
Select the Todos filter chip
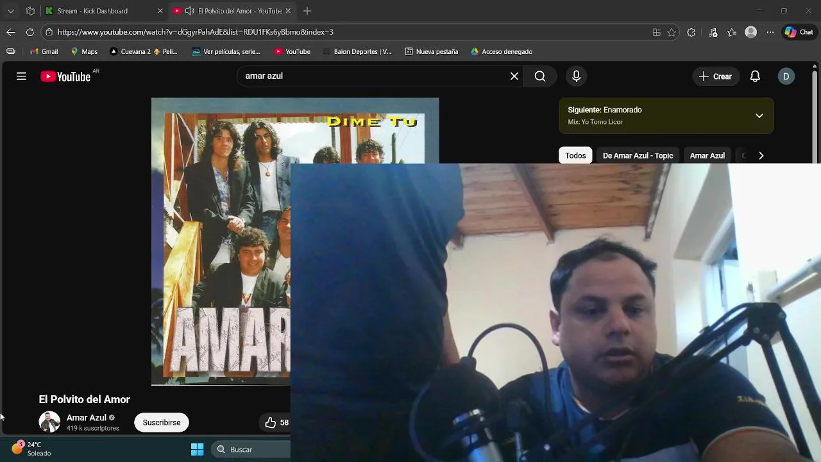[x=575, y=155]
